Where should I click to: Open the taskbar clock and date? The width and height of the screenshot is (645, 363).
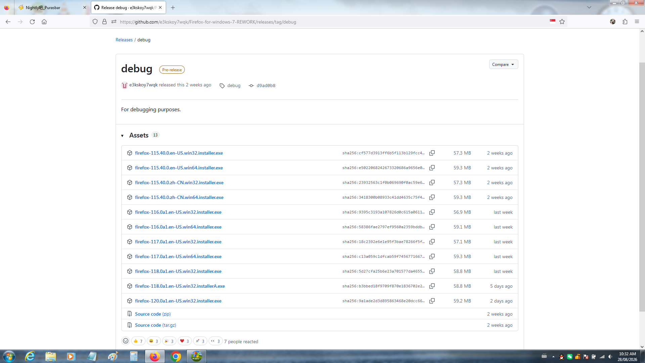tap(627, 356)
